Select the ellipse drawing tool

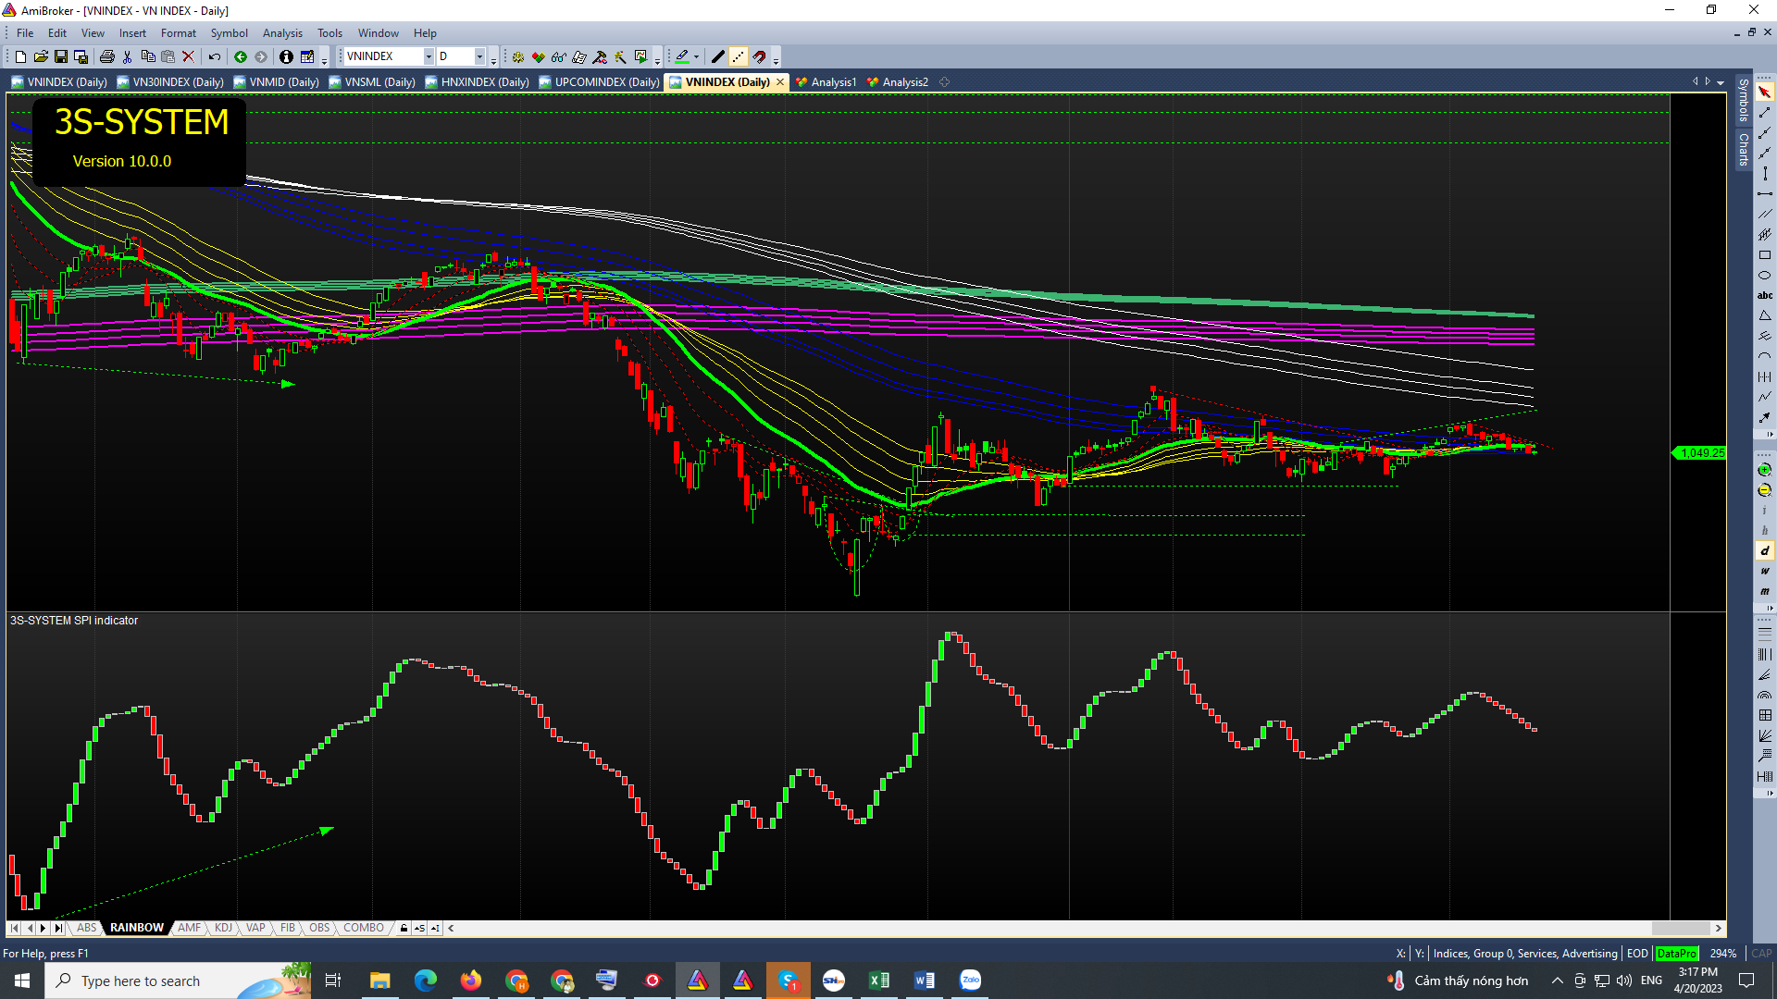click(1765, 276)
